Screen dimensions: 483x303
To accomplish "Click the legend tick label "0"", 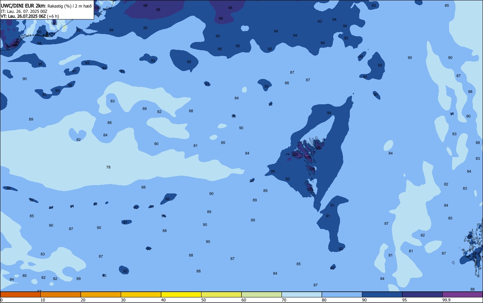I will (x=2, y=300).
